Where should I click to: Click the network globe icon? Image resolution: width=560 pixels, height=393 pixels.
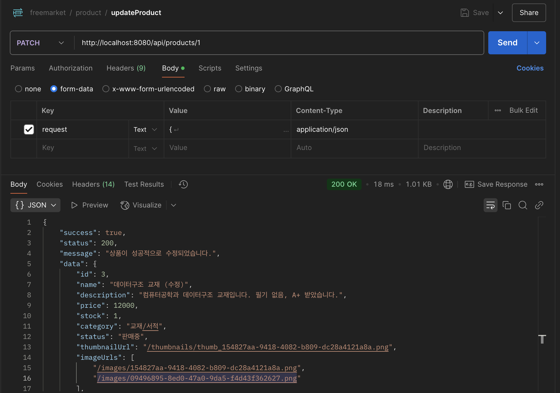[448, 184]
